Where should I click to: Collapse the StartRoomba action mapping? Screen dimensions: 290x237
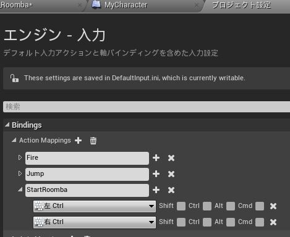click(20, 189)
